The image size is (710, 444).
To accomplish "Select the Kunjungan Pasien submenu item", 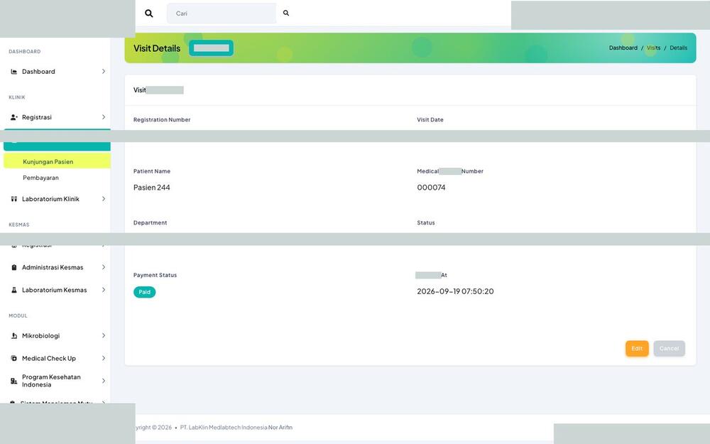I will click(57, 161).
